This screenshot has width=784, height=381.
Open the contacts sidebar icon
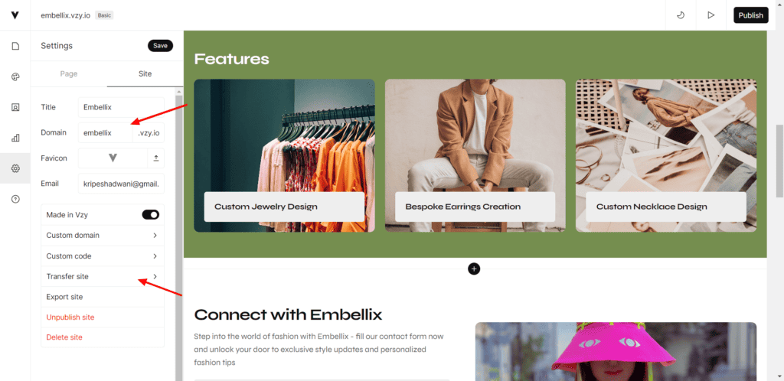(15, 107)
